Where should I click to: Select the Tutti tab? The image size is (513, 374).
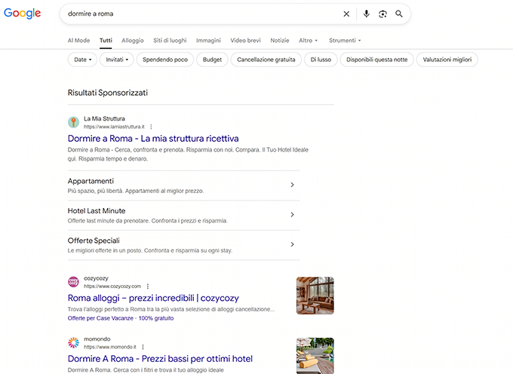pyautogui.click(x=106, y=40)
